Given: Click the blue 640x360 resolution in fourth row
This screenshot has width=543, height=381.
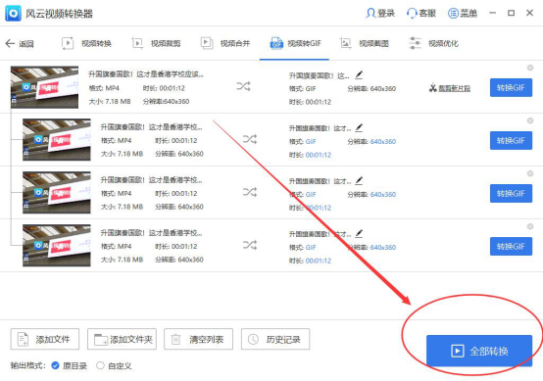Looking at the screenshot, I should [x=383, y=248].
